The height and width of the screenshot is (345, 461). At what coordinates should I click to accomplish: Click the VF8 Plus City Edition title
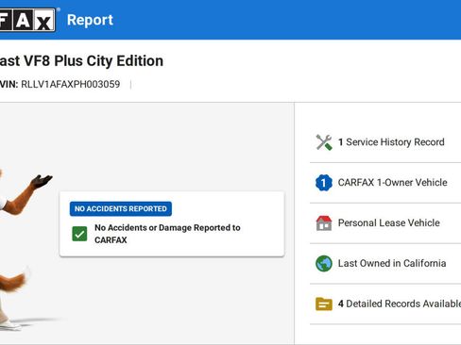pyautogui.click(x=81, y=61)
